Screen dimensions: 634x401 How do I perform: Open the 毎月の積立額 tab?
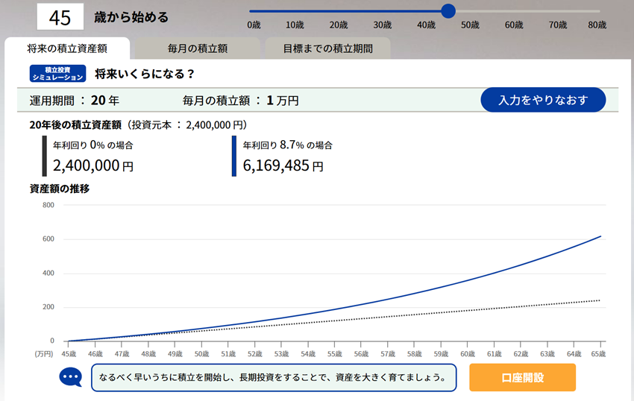click(198, 49)
